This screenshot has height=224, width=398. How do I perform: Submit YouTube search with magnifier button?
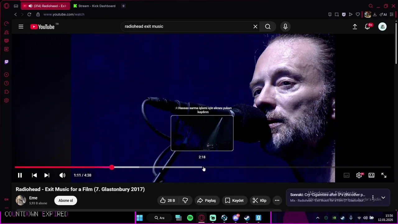[268, 27]
